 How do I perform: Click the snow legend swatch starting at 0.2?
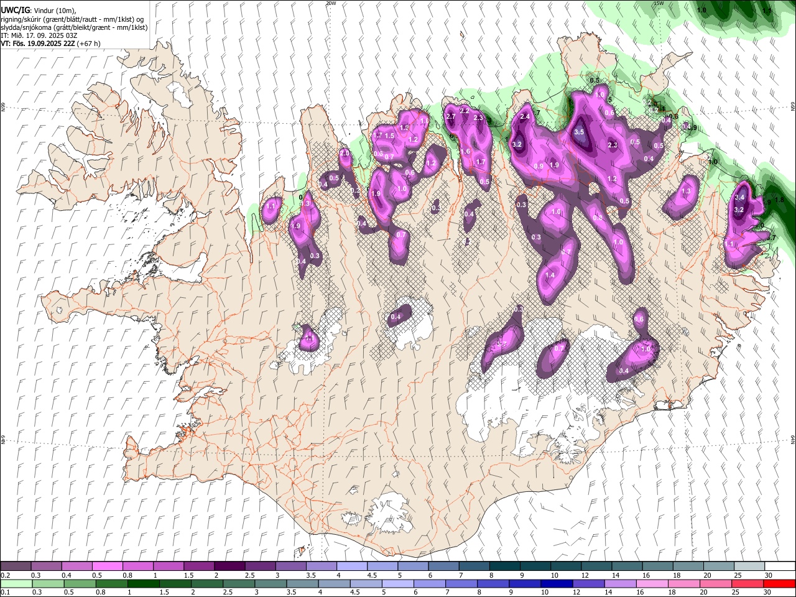tap(16, 566)
